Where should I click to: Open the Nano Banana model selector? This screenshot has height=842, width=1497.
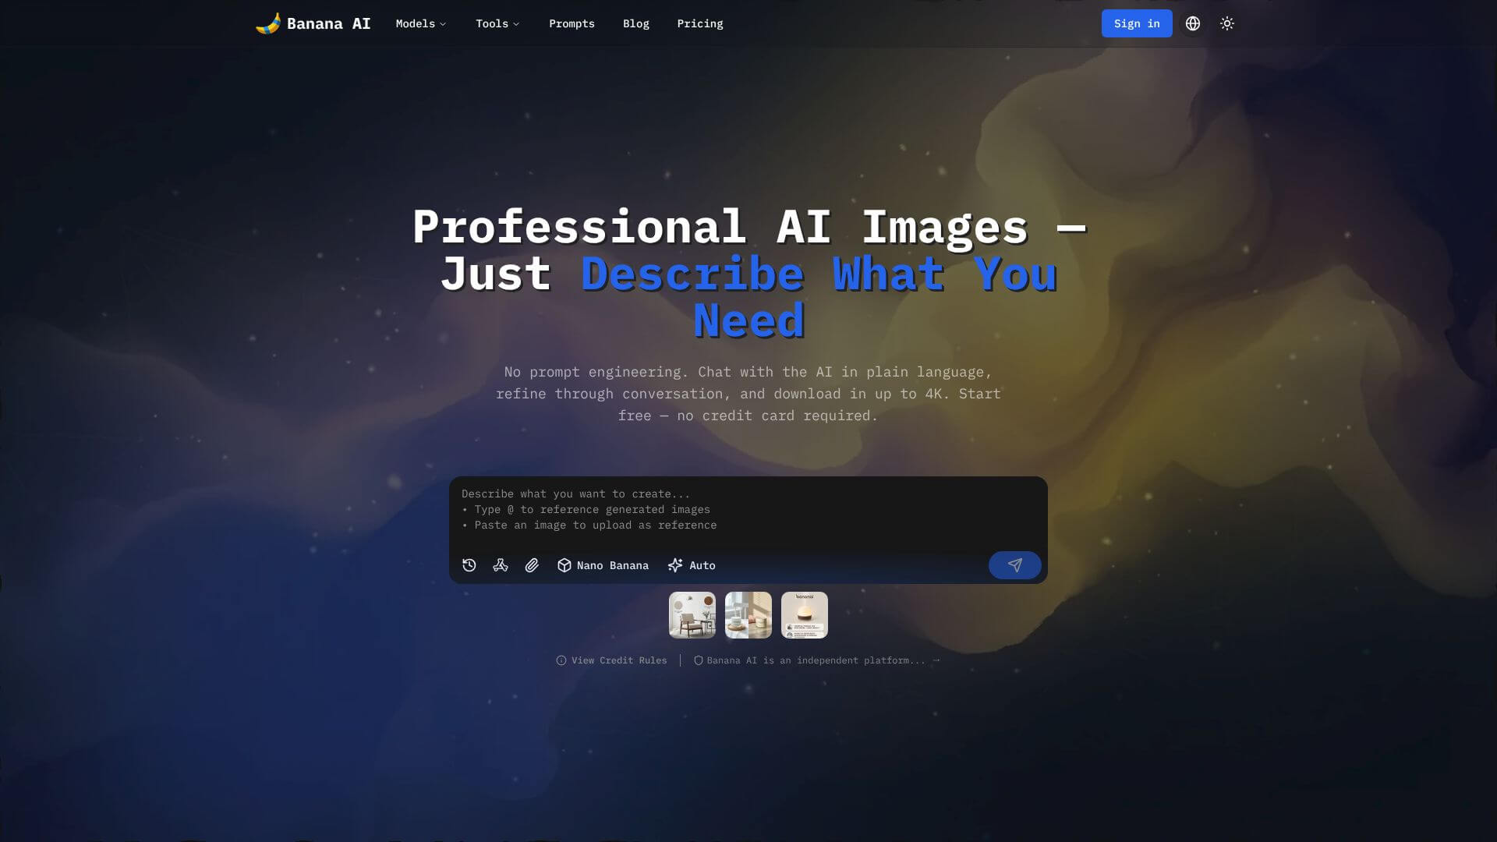click(603, 565)
